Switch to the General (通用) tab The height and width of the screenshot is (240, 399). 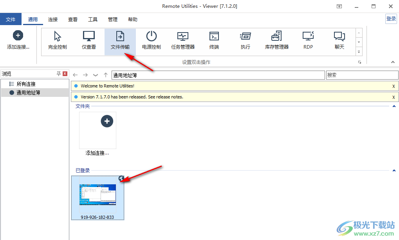point(33,19)
